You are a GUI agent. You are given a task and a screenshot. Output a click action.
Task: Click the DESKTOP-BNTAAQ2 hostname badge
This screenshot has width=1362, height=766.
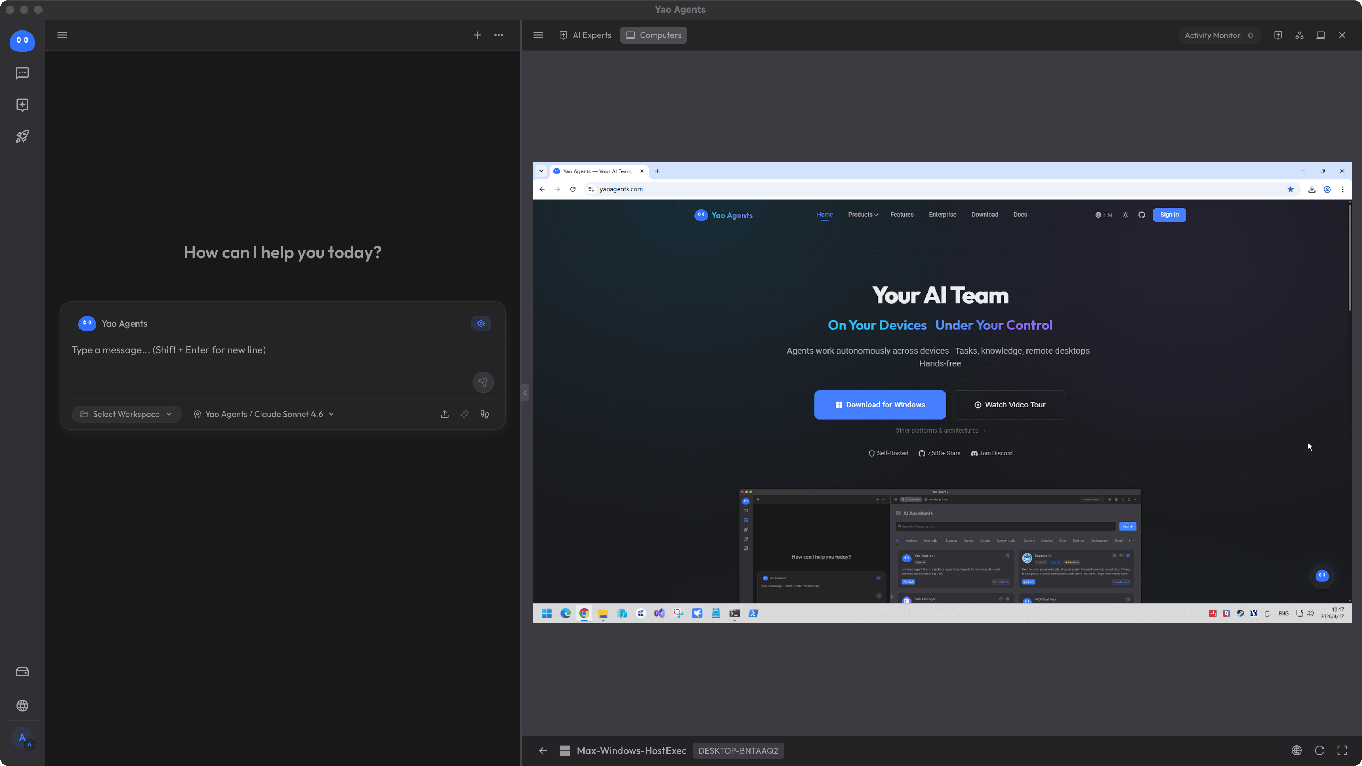738,751
